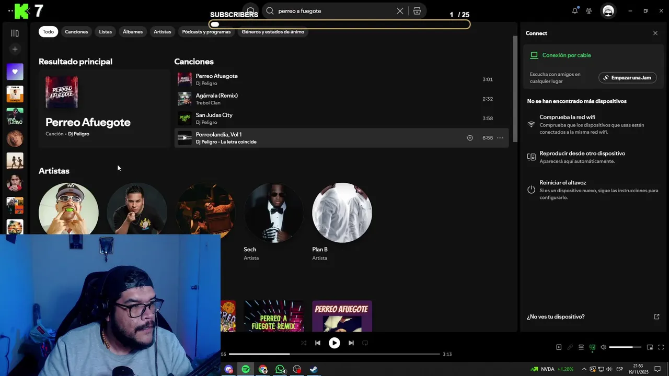Toggle repeat in the player
This screenshot has width=669, height=376.
click(365, 343)
